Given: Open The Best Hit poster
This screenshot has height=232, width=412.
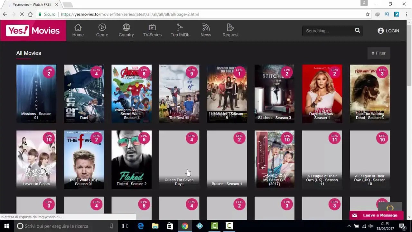Looking at the screenshot, I should [x=179, y=94].
